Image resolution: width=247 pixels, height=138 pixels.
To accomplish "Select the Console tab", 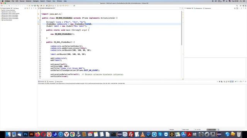I will [x=42, y=82].
